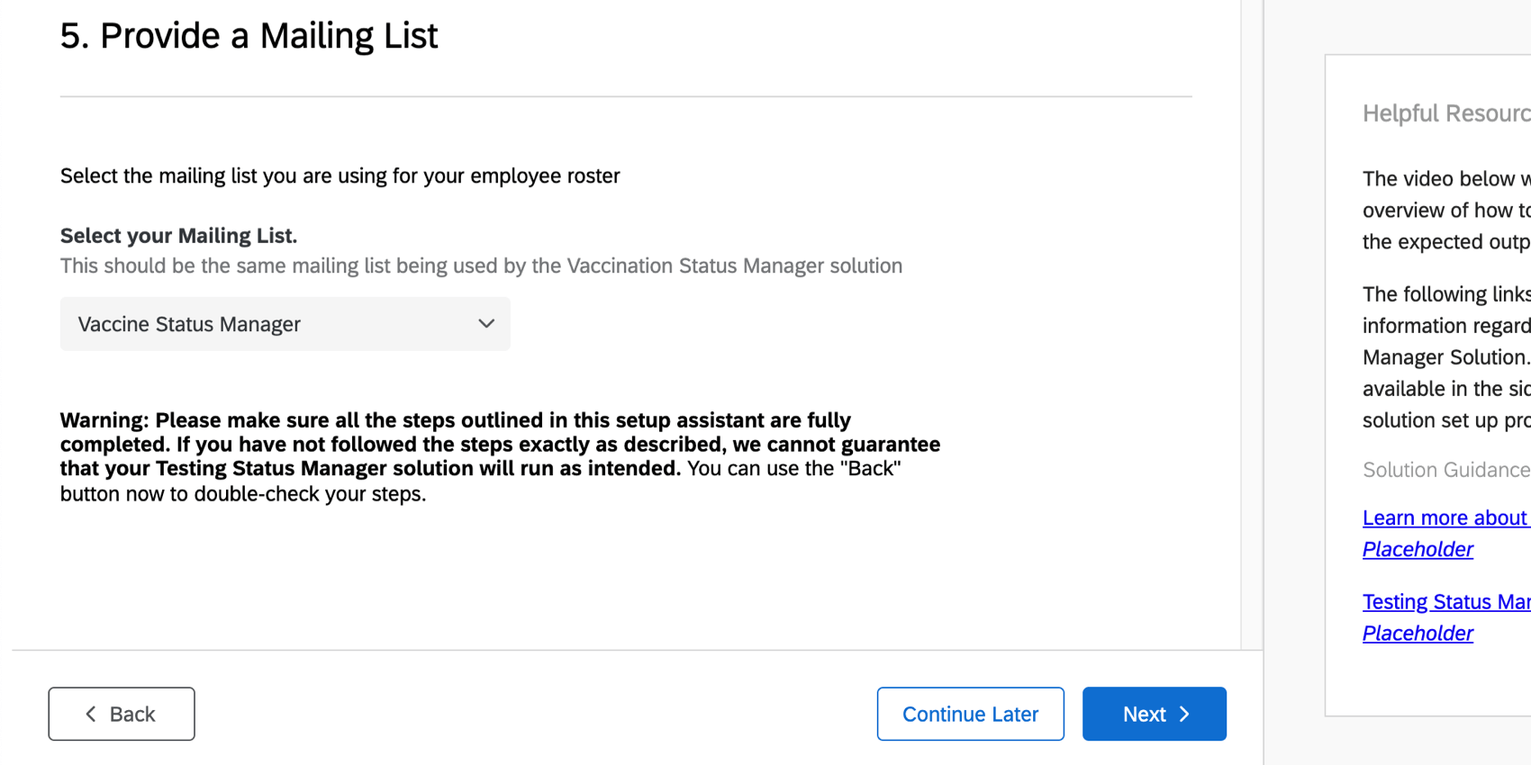Click the Provide a Mailing List heading

249,35
